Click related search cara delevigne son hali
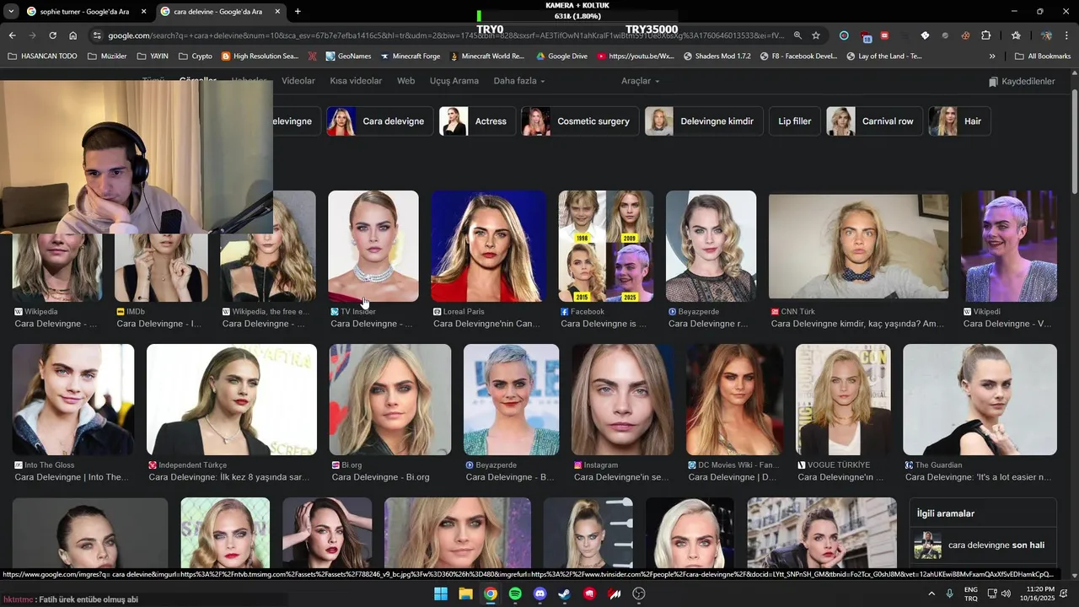Image resolution: width=1079 pixels, height=607 pixels. (983, 545)
